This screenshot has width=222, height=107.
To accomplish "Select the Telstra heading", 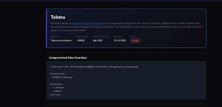I will (x=58, y=17).
